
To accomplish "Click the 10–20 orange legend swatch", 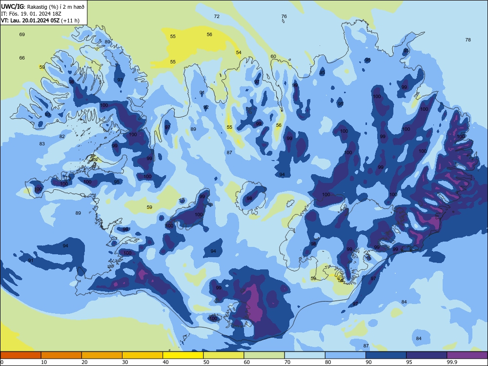I will point(61,355).
